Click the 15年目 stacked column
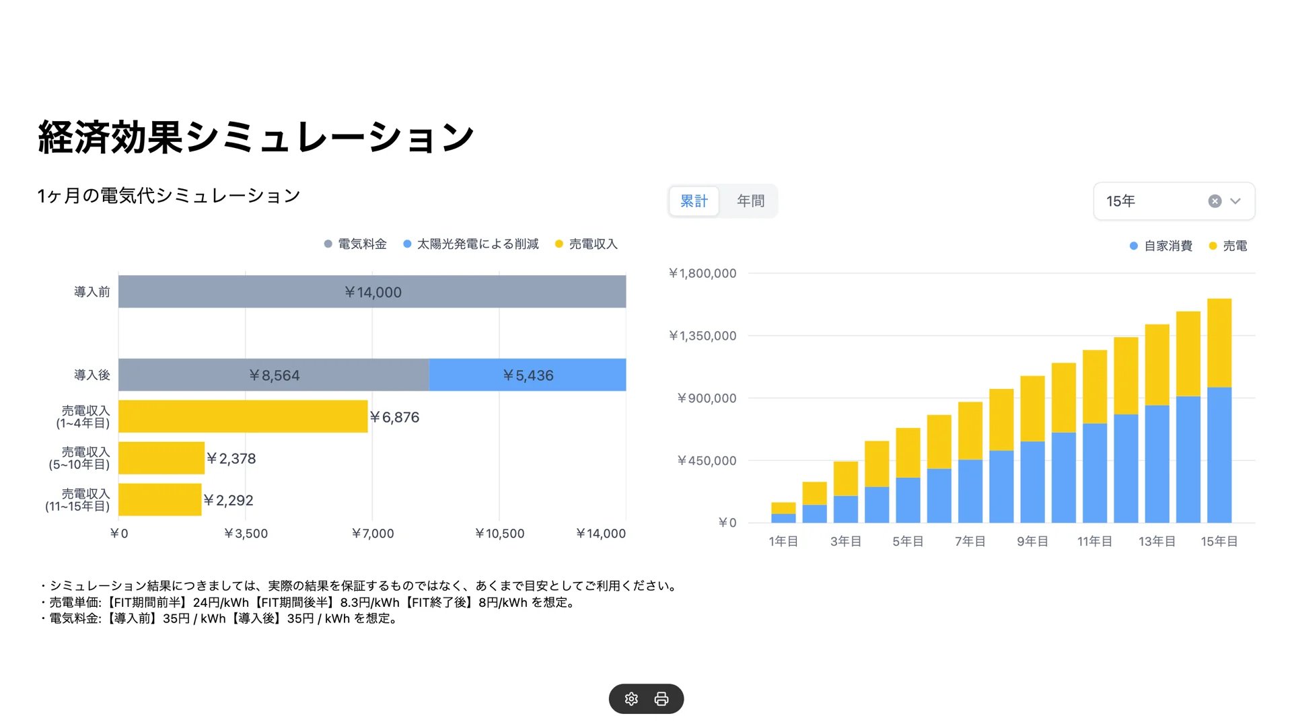This screenshot has height=728, width=1292. click(x=1219, y=410)
